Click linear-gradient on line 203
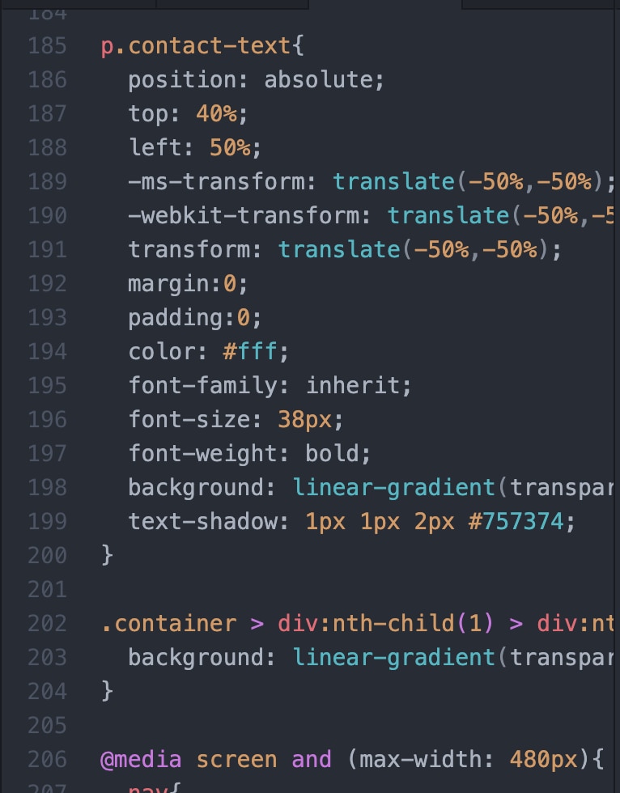Screen dimensions: 620x793 click(x=394, y=657)
